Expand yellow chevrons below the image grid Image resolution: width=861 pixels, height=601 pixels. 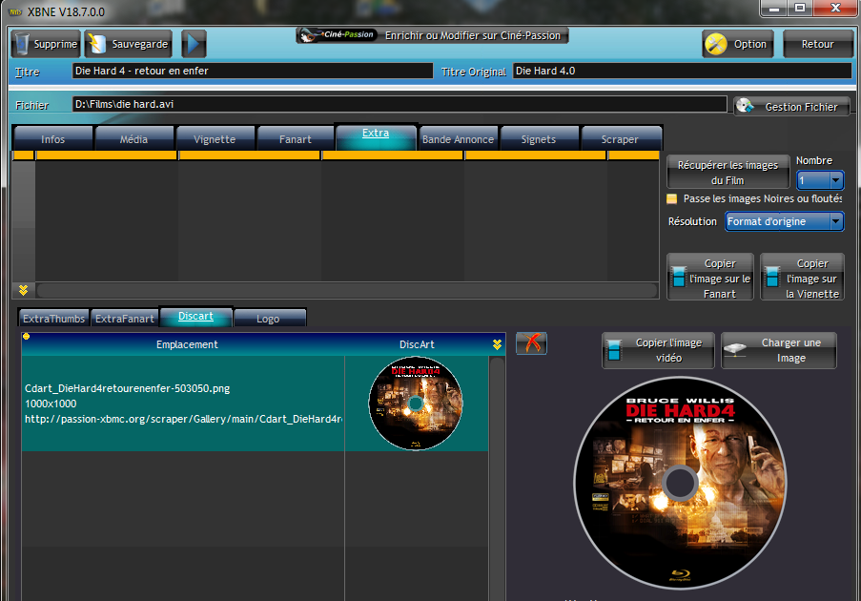tap(23, 290)
